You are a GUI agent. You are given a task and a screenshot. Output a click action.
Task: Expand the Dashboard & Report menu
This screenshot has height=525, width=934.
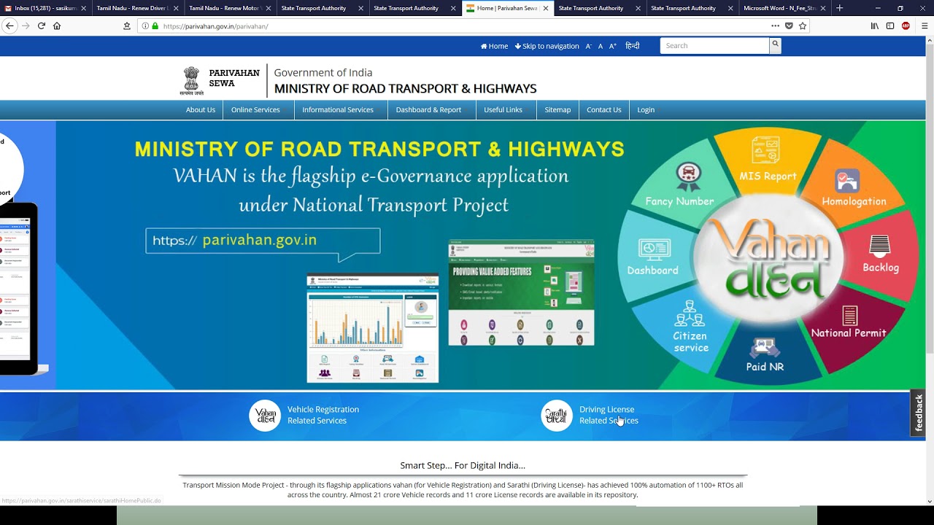pyautogui.click(x=428, y=110)
